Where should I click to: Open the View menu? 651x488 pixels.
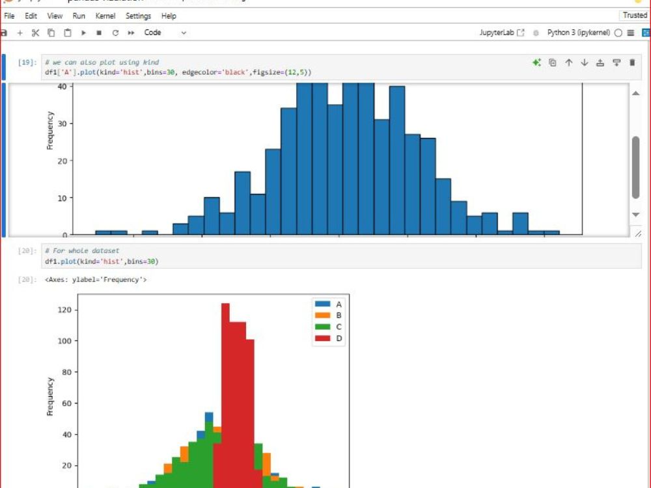[x=55, y=16]
